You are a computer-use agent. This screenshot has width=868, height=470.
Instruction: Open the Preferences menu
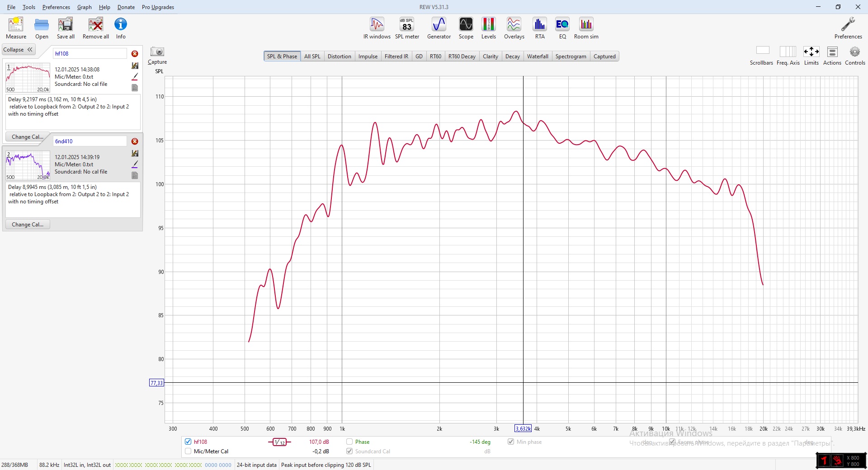point(56,7)
